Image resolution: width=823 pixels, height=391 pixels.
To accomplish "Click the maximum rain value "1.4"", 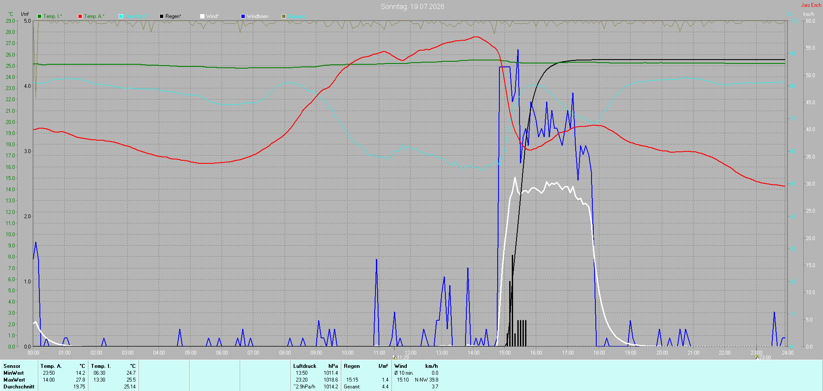I will [385, 380].
